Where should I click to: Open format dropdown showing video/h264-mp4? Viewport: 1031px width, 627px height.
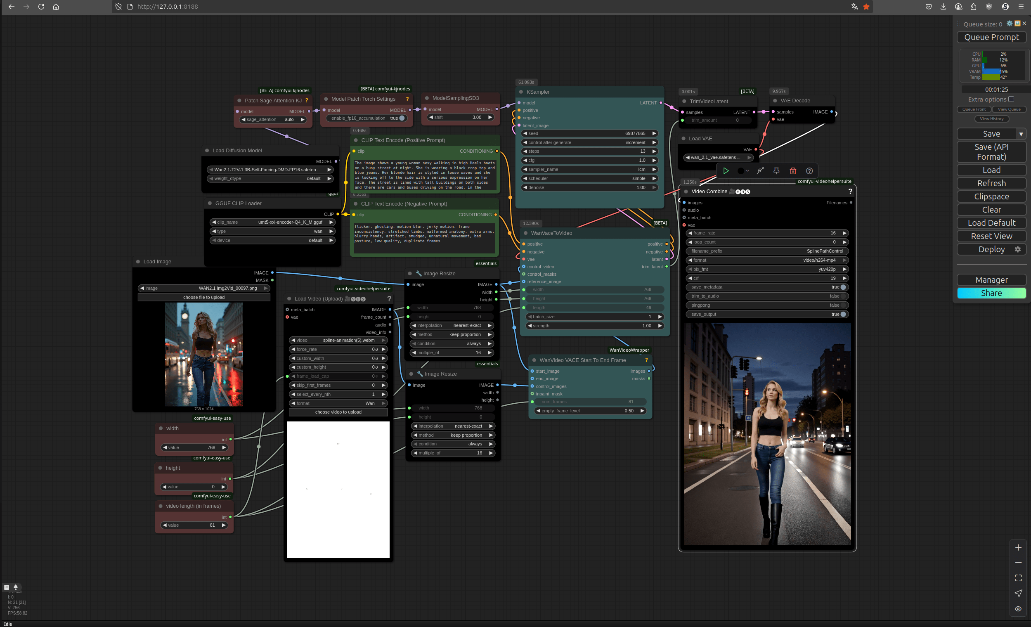[x=767, y=260]
